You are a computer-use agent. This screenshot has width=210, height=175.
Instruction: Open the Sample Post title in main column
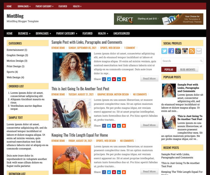tap(87, 42)
